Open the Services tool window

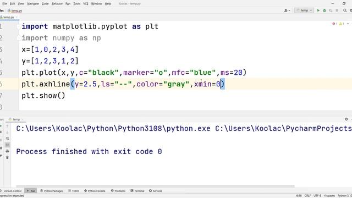(x=155, y=191)
